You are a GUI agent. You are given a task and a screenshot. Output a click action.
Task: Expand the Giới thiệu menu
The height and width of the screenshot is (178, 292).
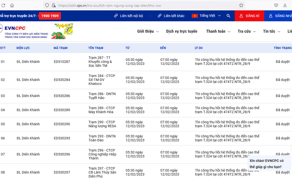tap(148, 31)
